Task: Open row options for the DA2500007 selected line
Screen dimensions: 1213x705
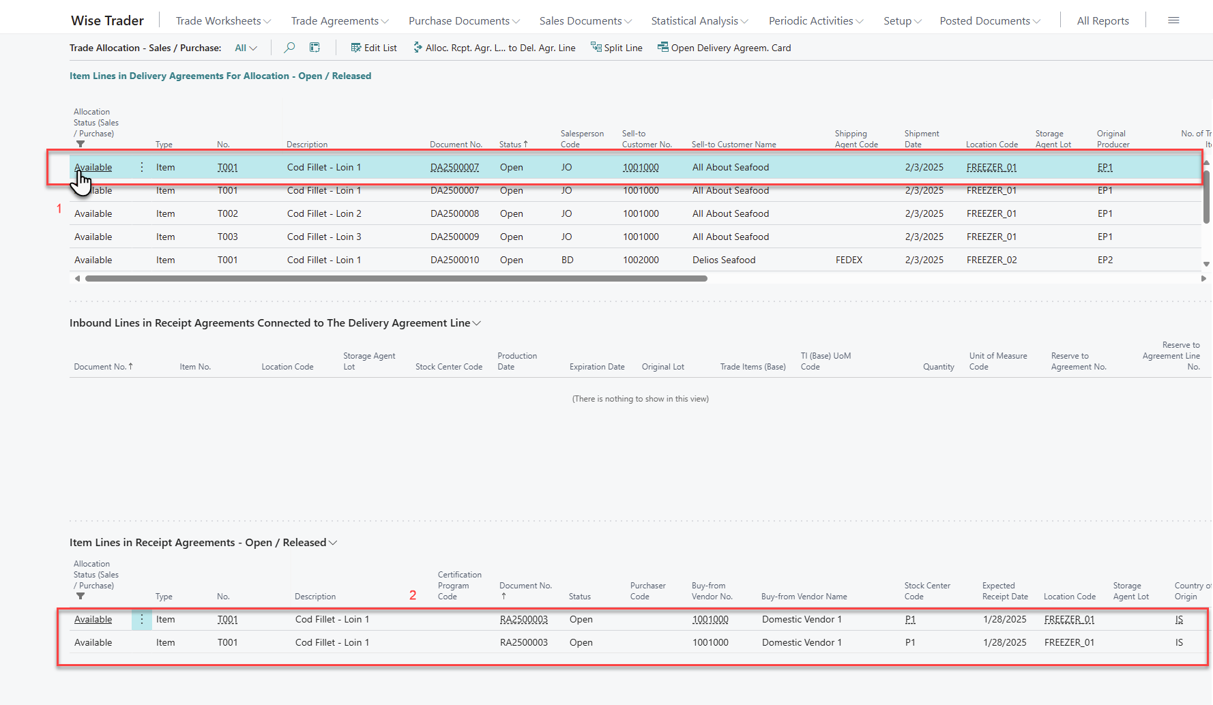Action: [142, 167]
